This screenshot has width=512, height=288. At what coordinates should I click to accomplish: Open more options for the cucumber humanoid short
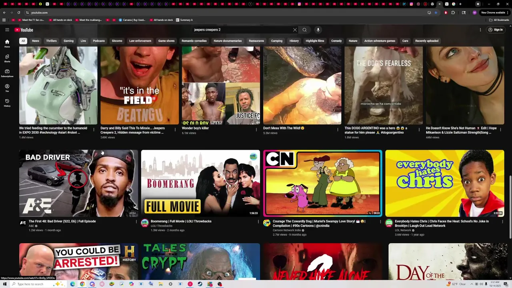pyautogui.click(x=94, y=130)
